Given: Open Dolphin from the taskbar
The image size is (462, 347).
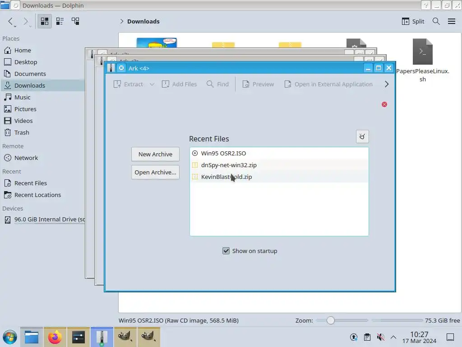Looking at the screenshot, I should point(32,337).
